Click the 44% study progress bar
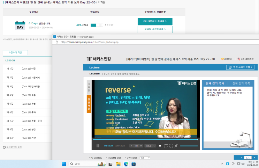The width and height of the screenshot is (259, 168). tap(97, 25)
